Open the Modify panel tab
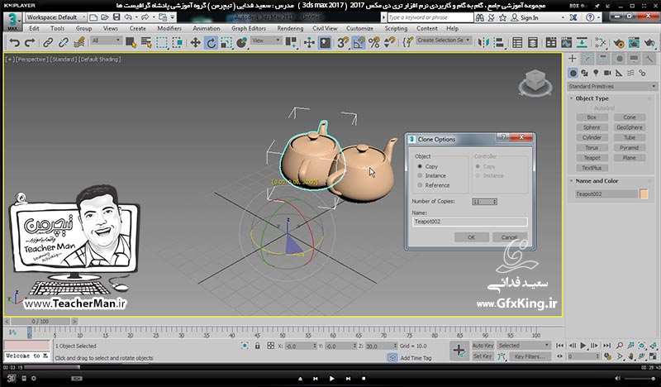 click(587, 59)
